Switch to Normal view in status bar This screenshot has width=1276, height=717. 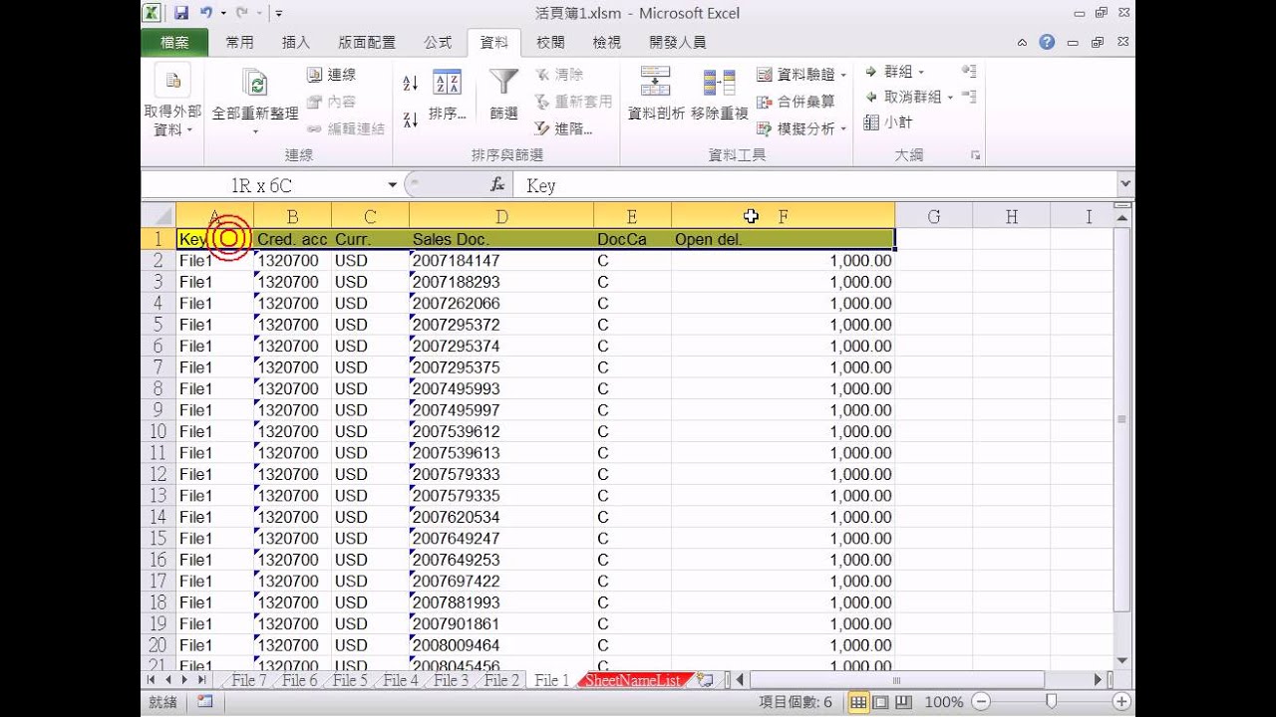pos(857,702)
